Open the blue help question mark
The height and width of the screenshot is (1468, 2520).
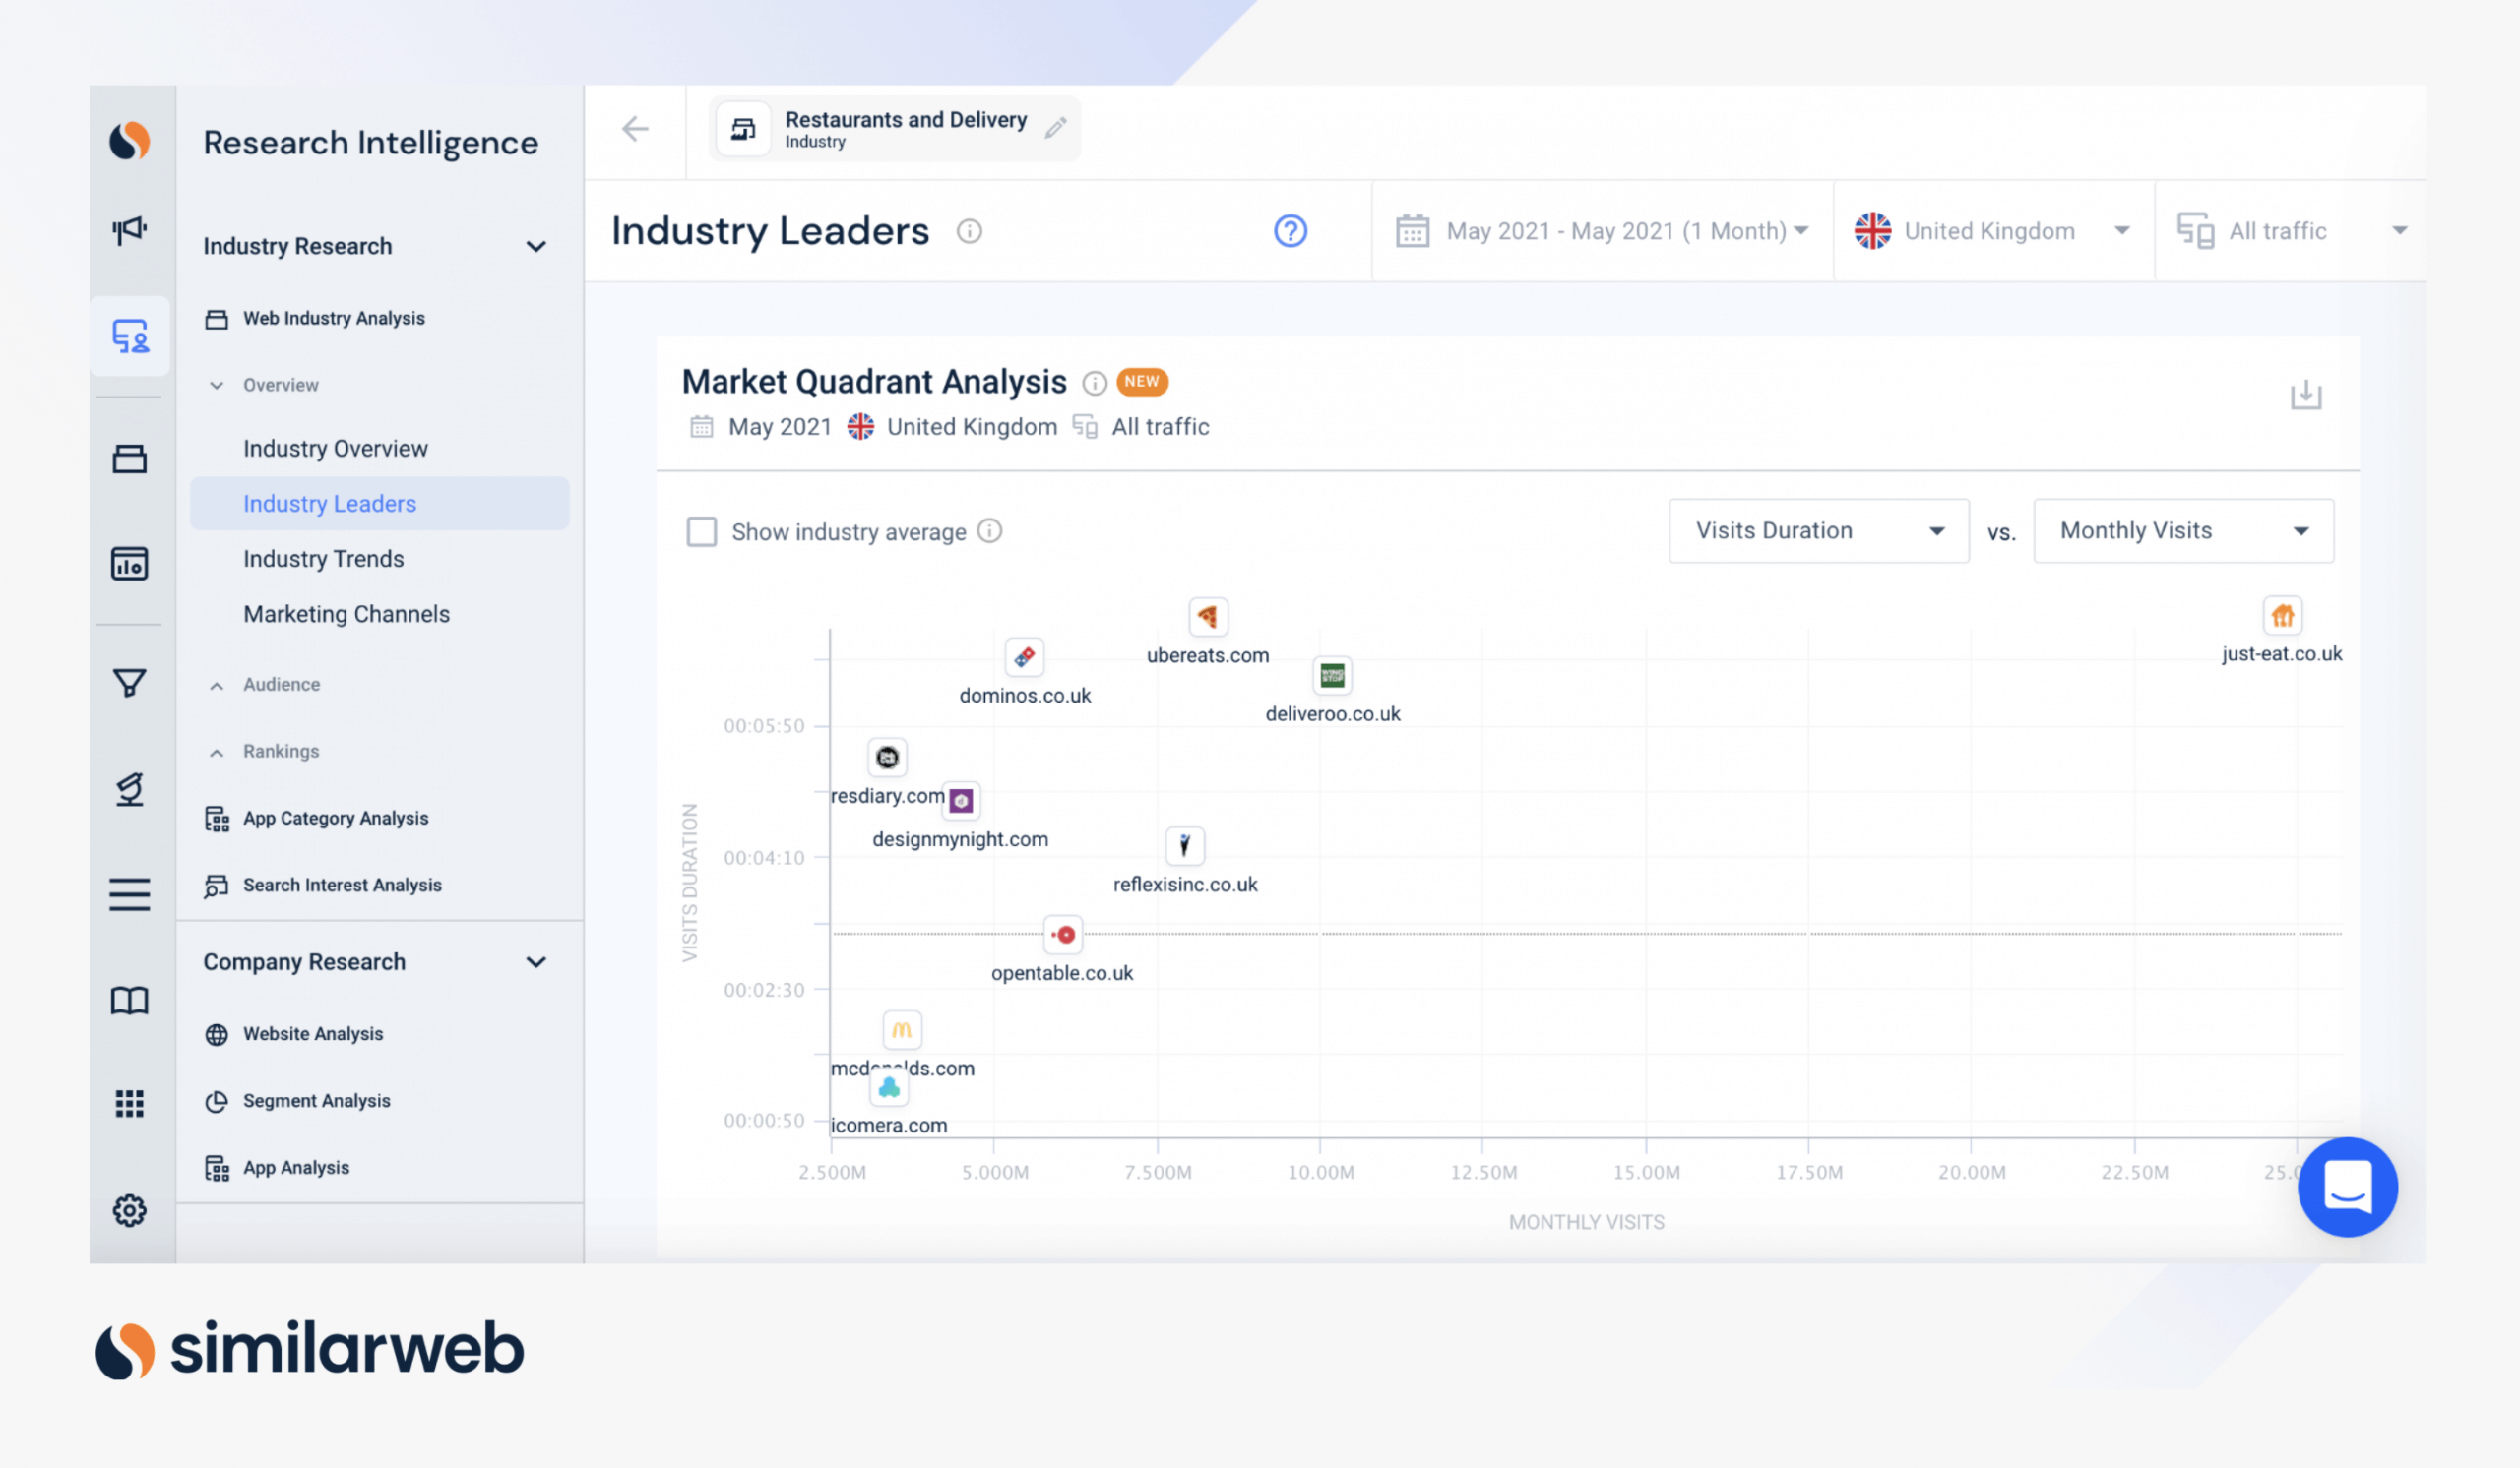coord(1290,231)
